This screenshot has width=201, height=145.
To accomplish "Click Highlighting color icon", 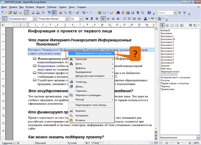I will point(152,19).
